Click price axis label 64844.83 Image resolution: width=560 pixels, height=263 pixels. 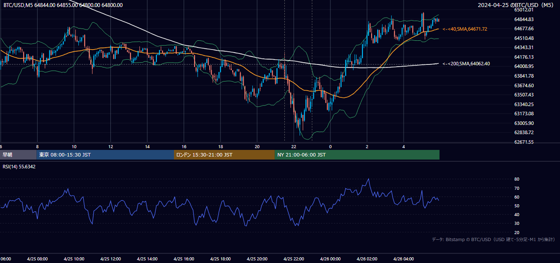[x=524, y=19]
